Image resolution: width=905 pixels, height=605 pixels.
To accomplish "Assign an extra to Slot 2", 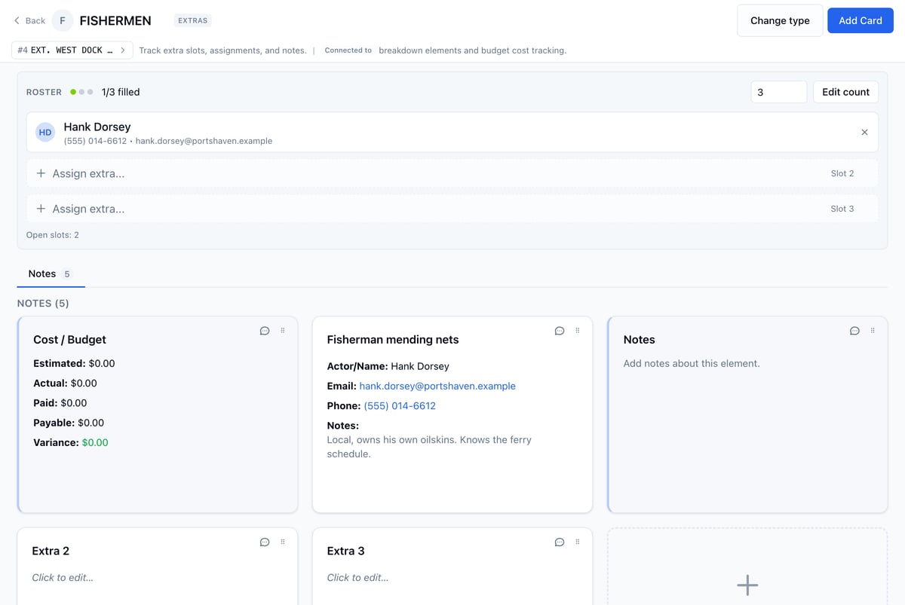I will pos(452,173).
